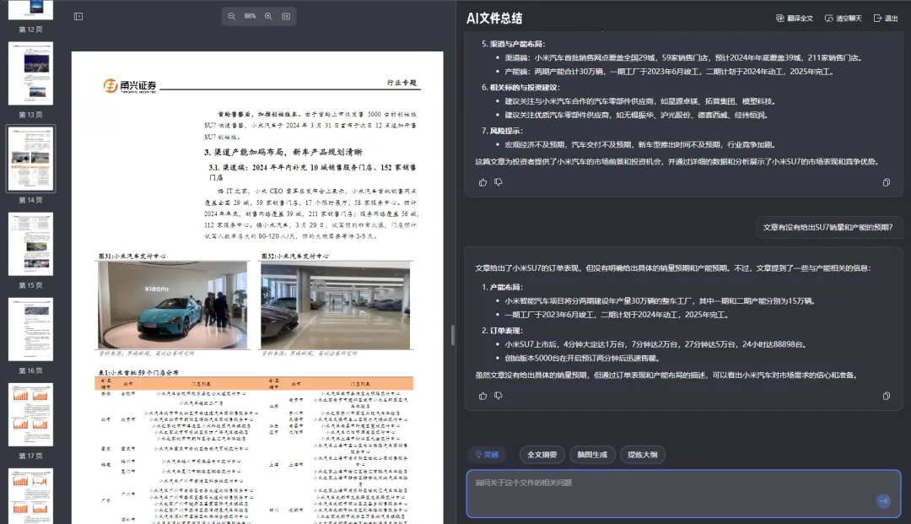Viewport: 911px width, 524px height.
Task: Open page 16 thumbnail
Action: pyautogui.click(x=31, y=329)
